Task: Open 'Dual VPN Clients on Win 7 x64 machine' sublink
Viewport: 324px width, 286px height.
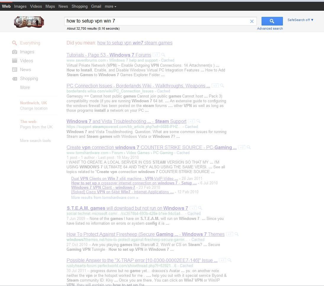Action: [x=125, y=178]
